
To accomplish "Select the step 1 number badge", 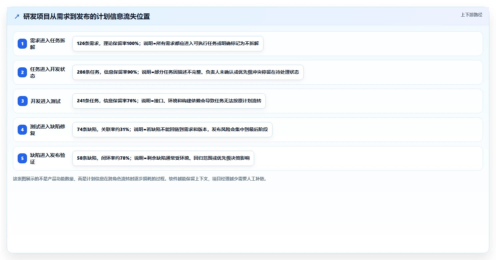I will pyautogui.click(x=22, y=44).
